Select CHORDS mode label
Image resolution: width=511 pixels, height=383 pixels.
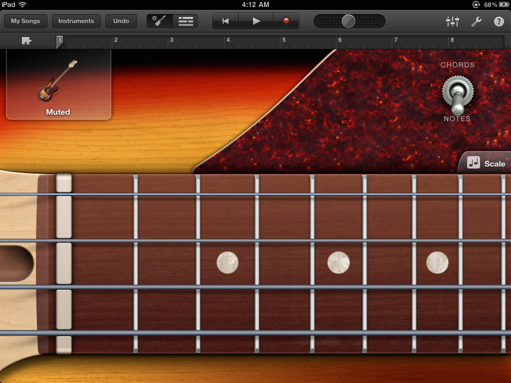(458, 65)
